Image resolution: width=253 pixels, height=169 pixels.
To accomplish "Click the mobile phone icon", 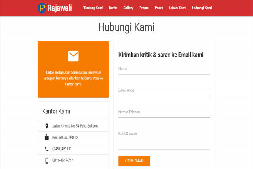I will click(x=46, y=160).
